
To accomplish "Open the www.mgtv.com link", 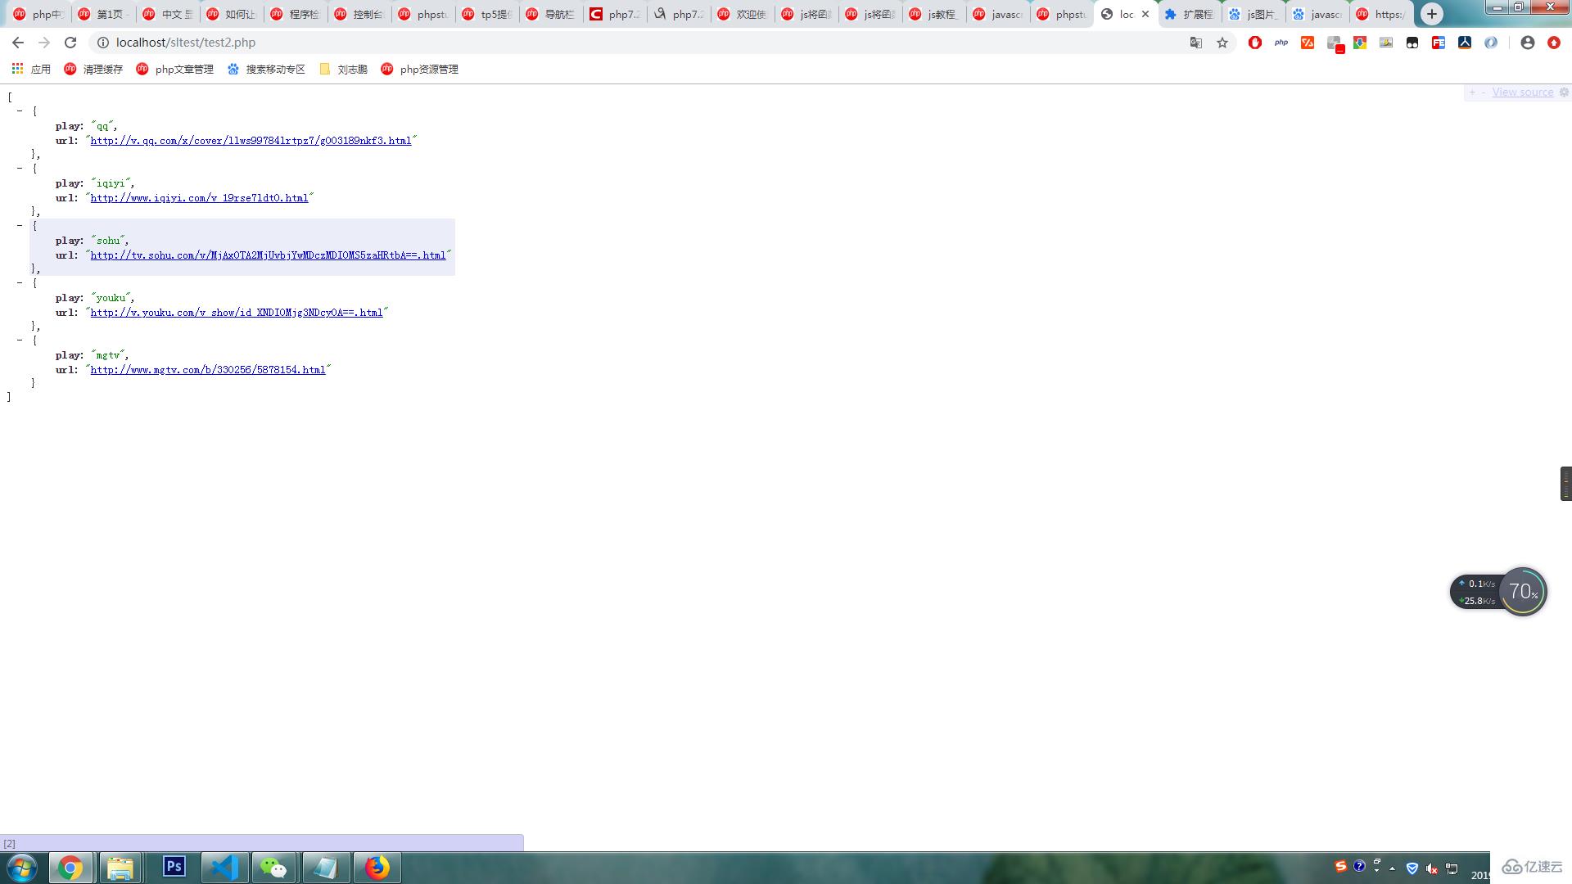I will tap(207, 370).
